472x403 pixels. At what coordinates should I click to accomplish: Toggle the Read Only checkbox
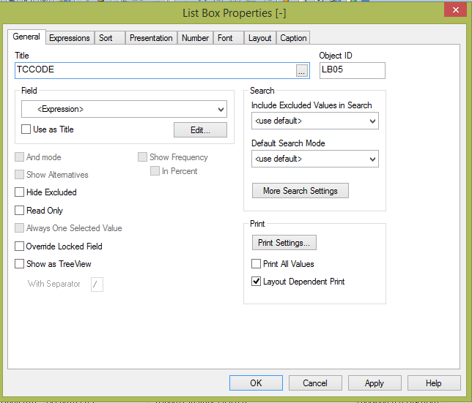coord(20,211)
